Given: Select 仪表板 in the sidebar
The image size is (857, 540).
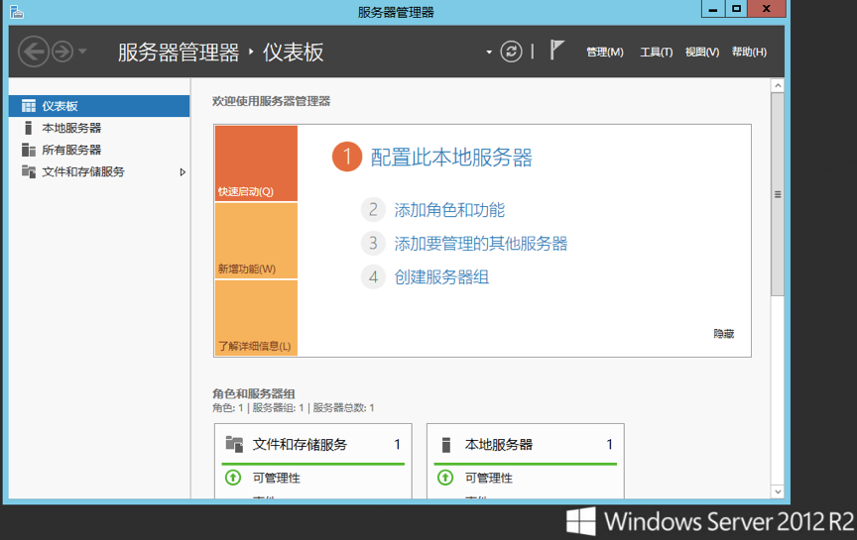Looking at the screenshot, I should point(99,106).
